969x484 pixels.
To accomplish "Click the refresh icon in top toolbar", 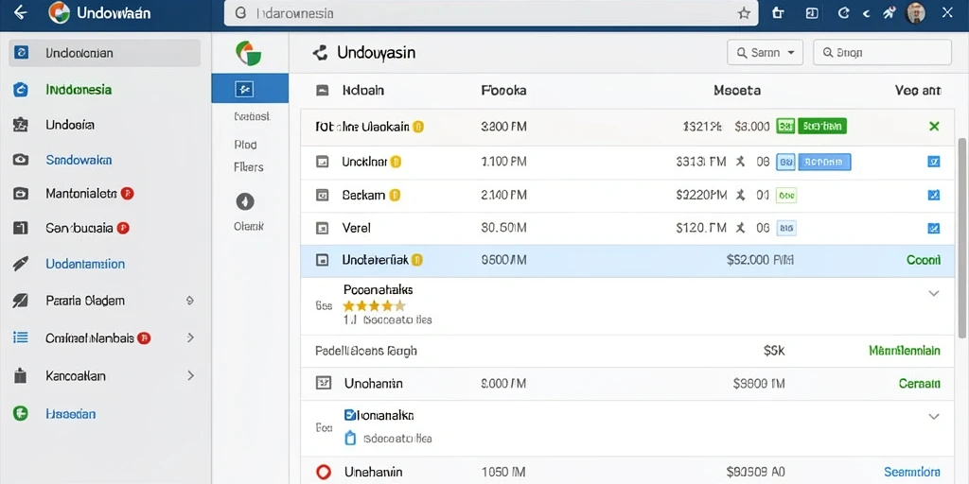I will pyautogui.click(x=843, y=13).
